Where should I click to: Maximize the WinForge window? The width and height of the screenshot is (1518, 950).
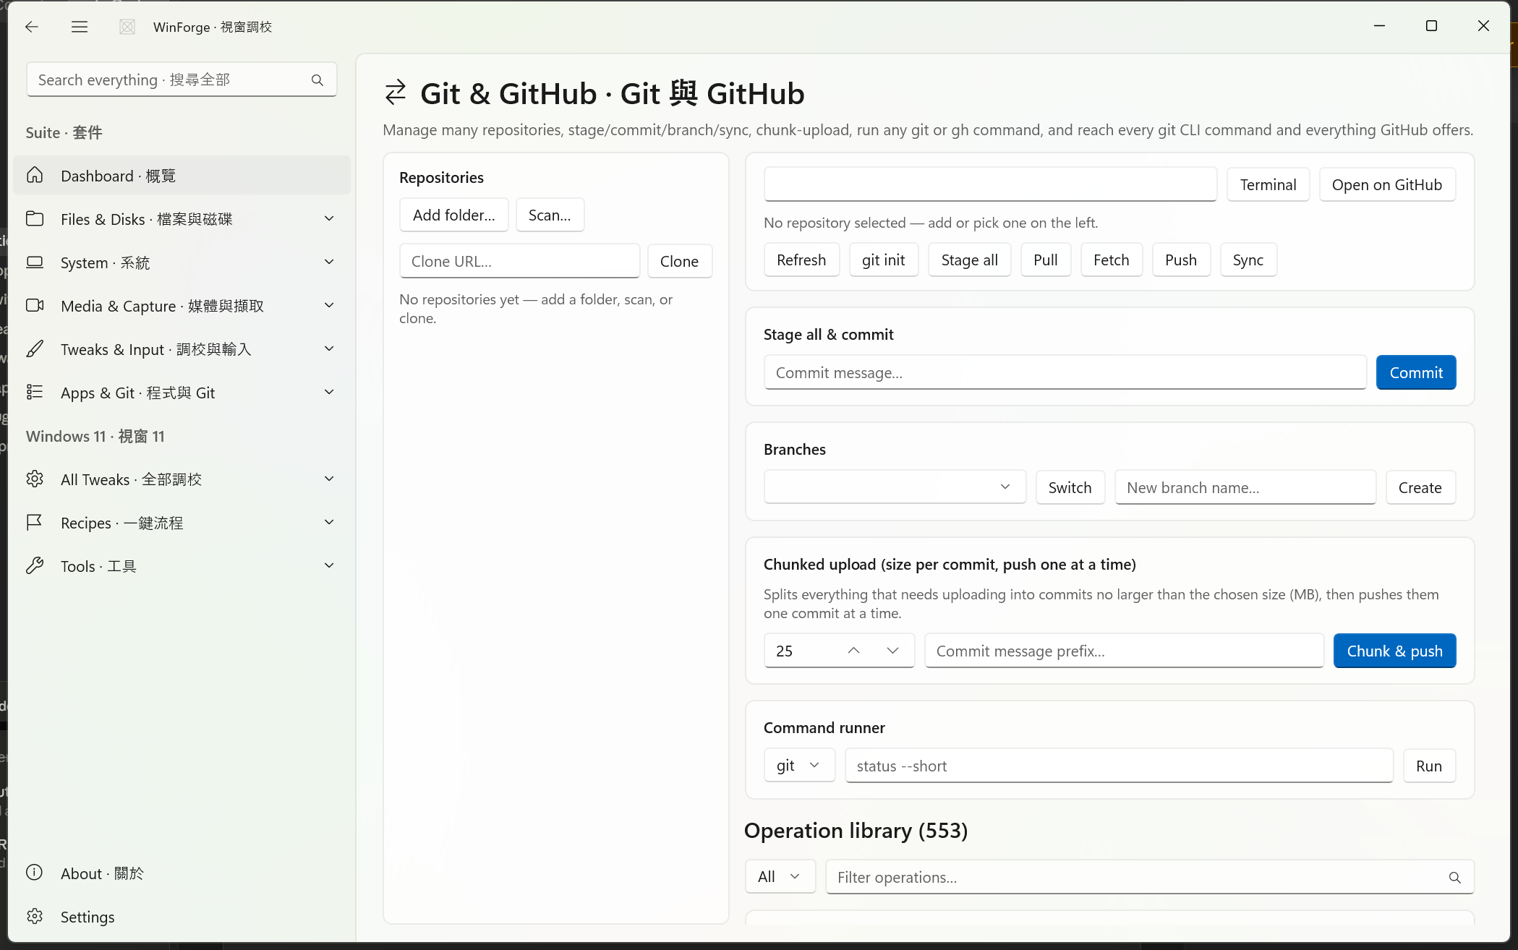(x=1431, y=26)
